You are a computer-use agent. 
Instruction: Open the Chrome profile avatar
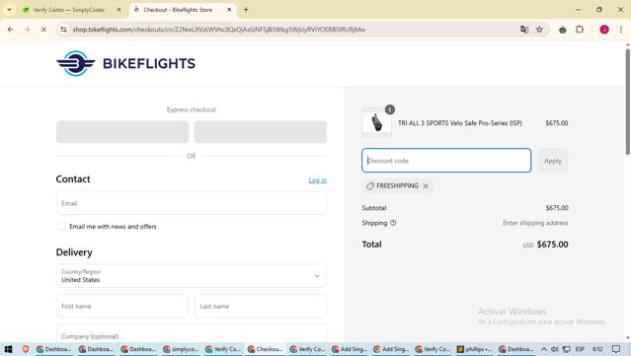coord(604,30)
